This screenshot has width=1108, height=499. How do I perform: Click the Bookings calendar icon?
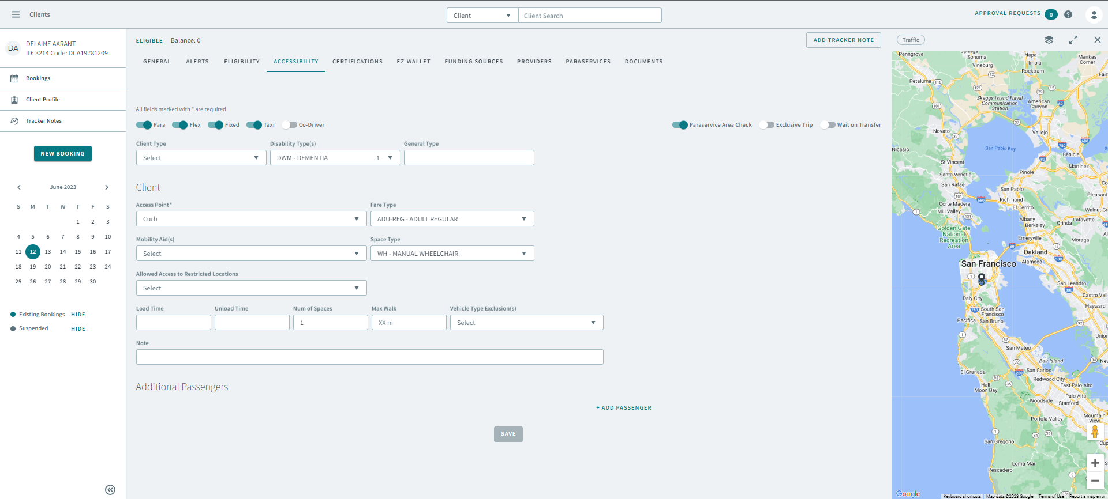pyautogui.click(x=14, y=78)
